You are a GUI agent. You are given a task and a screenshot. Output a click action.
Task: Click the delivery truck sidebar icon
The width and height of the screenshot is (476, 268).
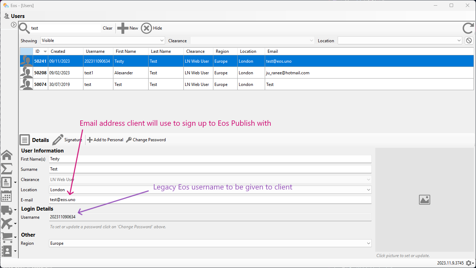[x=7, y=210]
